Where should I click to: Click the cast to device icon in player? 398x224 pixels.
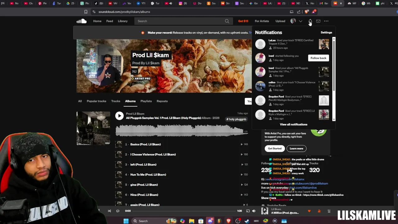(248, 211)
